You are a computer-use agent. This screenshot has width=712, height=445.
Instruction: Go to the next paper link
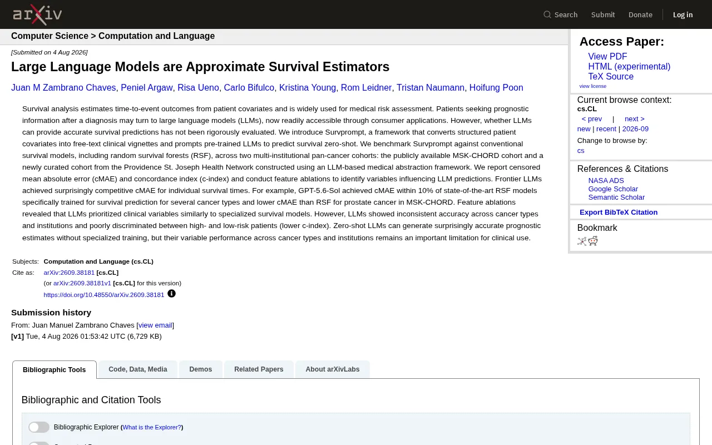635,119
